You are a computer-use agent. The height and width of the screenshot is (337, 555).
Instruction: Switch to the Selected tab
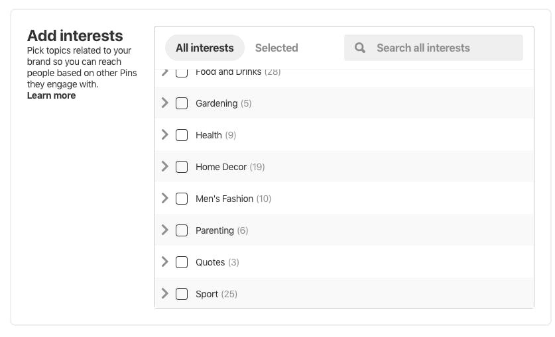(x=277, y=48)
